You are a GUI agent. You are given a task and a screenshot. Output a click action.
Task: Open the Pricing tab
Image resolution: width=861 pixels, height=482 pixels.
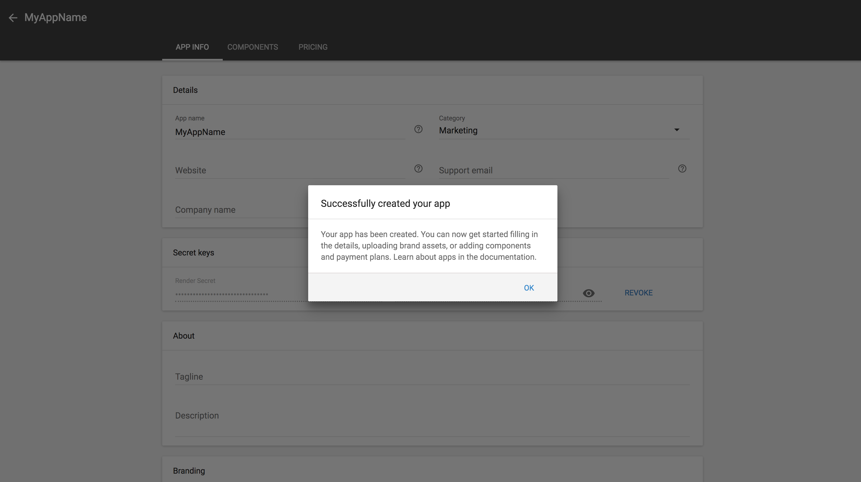point(313,47)
